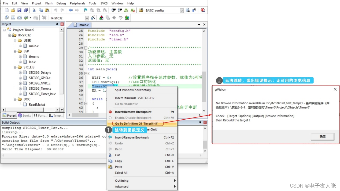Switch to the main.c editor tab
This screenshot has width=340, height=191.
[81, 25]
